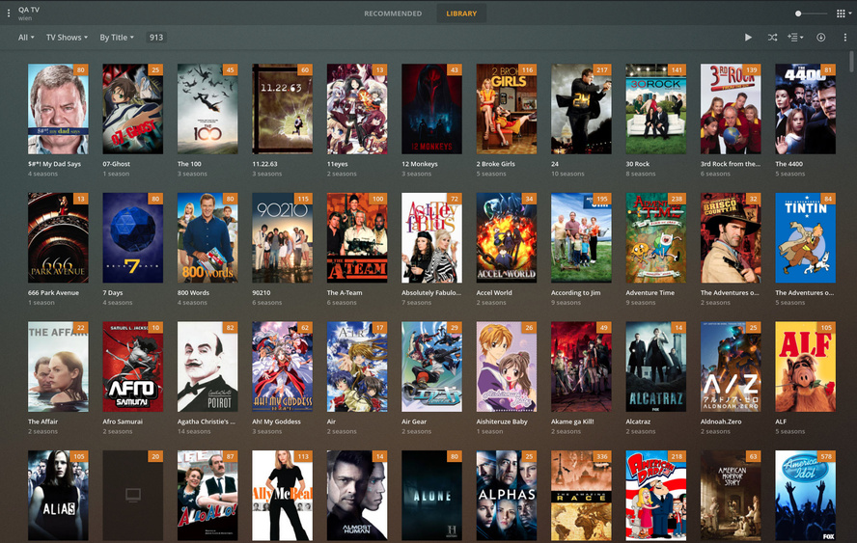
Task: Click the Aishiteruze Baby title
Action: pyautogui.click(x=502, y=421)
